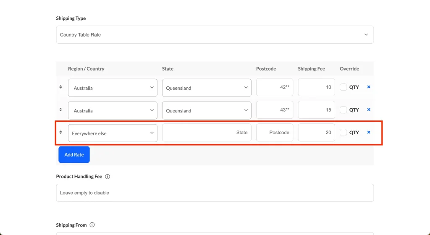Click the Postcode field in the Everywhere else row

(x=275, y=133)
